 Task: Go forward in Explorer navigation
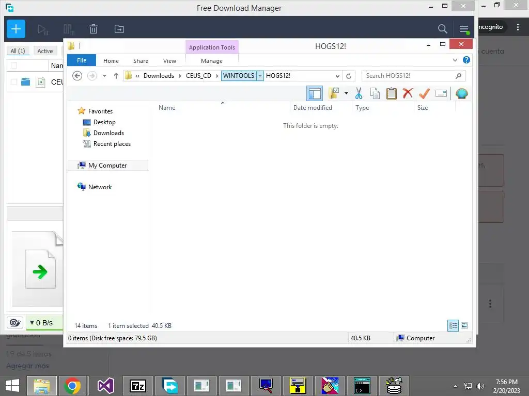click(92, 76)
